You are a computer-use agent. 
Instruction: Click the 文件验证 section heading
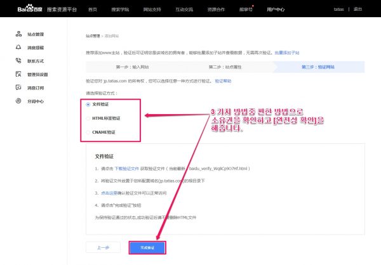104,157
